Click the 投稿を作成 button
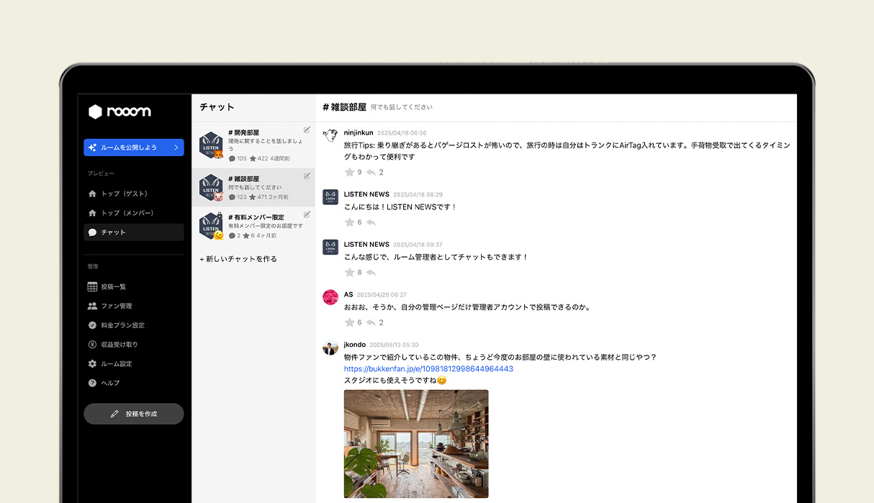 click(133, 414)
